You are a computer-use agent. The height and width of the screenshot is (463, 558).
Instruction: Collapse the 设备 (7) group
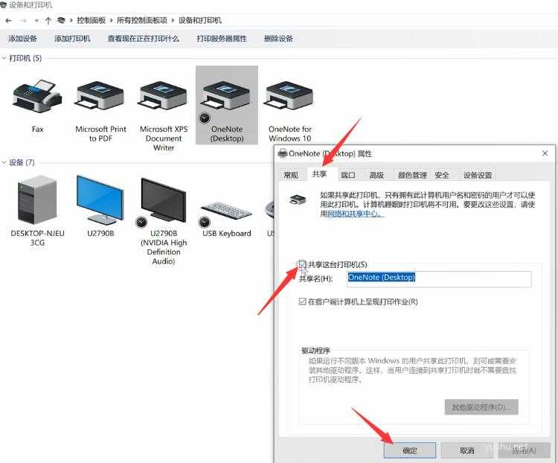tap(4, 162)
